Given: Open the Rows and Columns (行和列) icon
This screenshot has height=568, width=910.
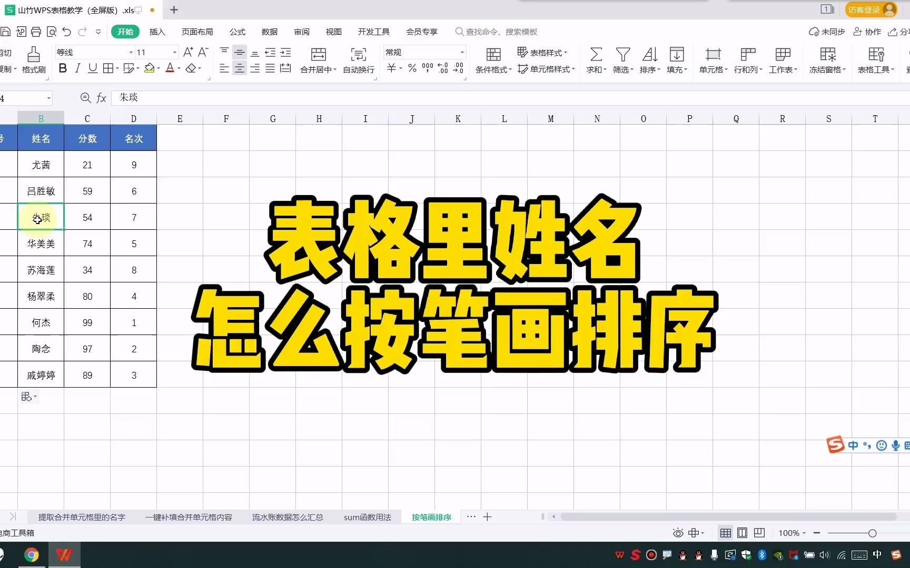Looking at the screenshot, I should coord(748,54).
